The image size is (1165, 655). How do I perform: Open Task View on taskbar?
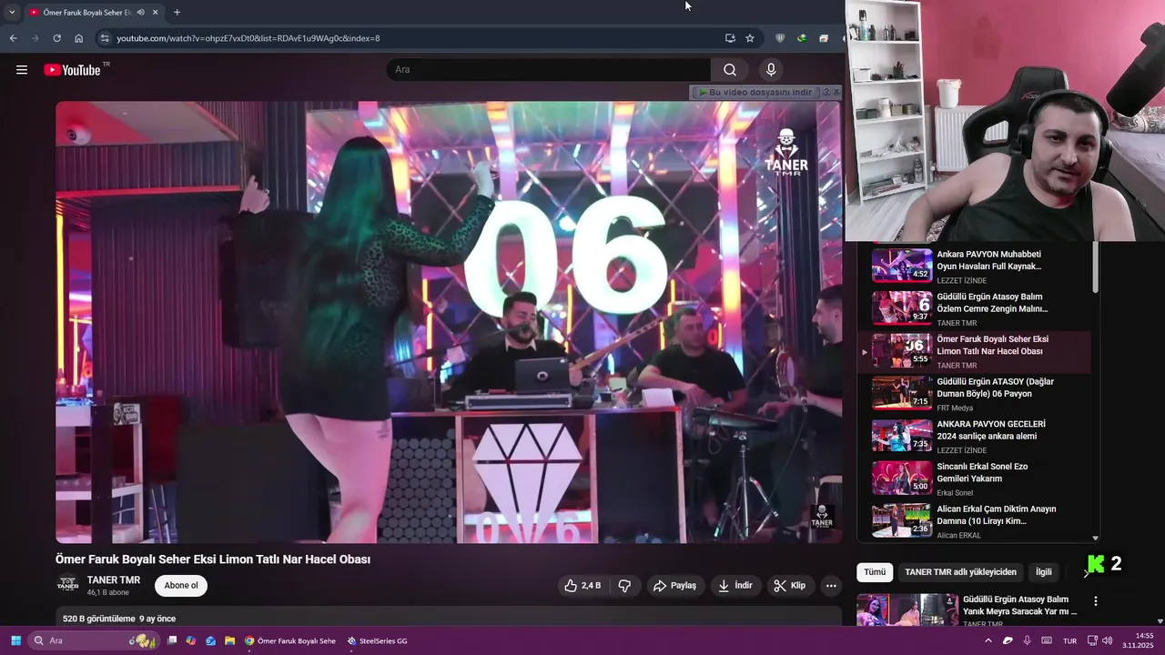point(172,640)
